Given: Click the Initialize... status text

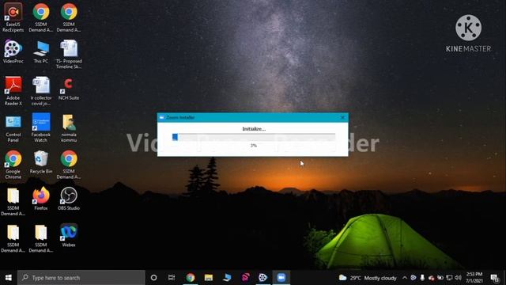Looking at the screenshot, I should pyautogui.click(x=254, y=128).
